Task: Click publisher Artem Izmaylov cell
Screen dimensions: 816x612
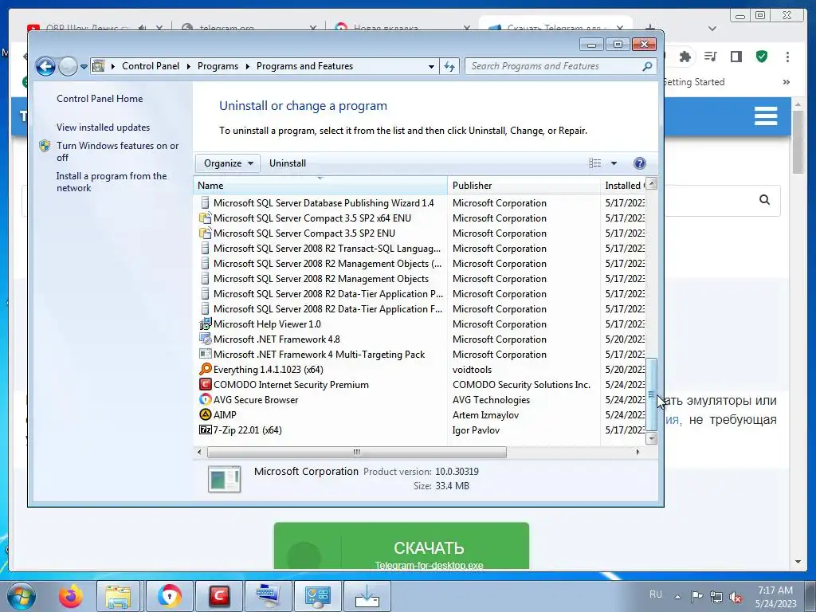Action: pos(485,414)
